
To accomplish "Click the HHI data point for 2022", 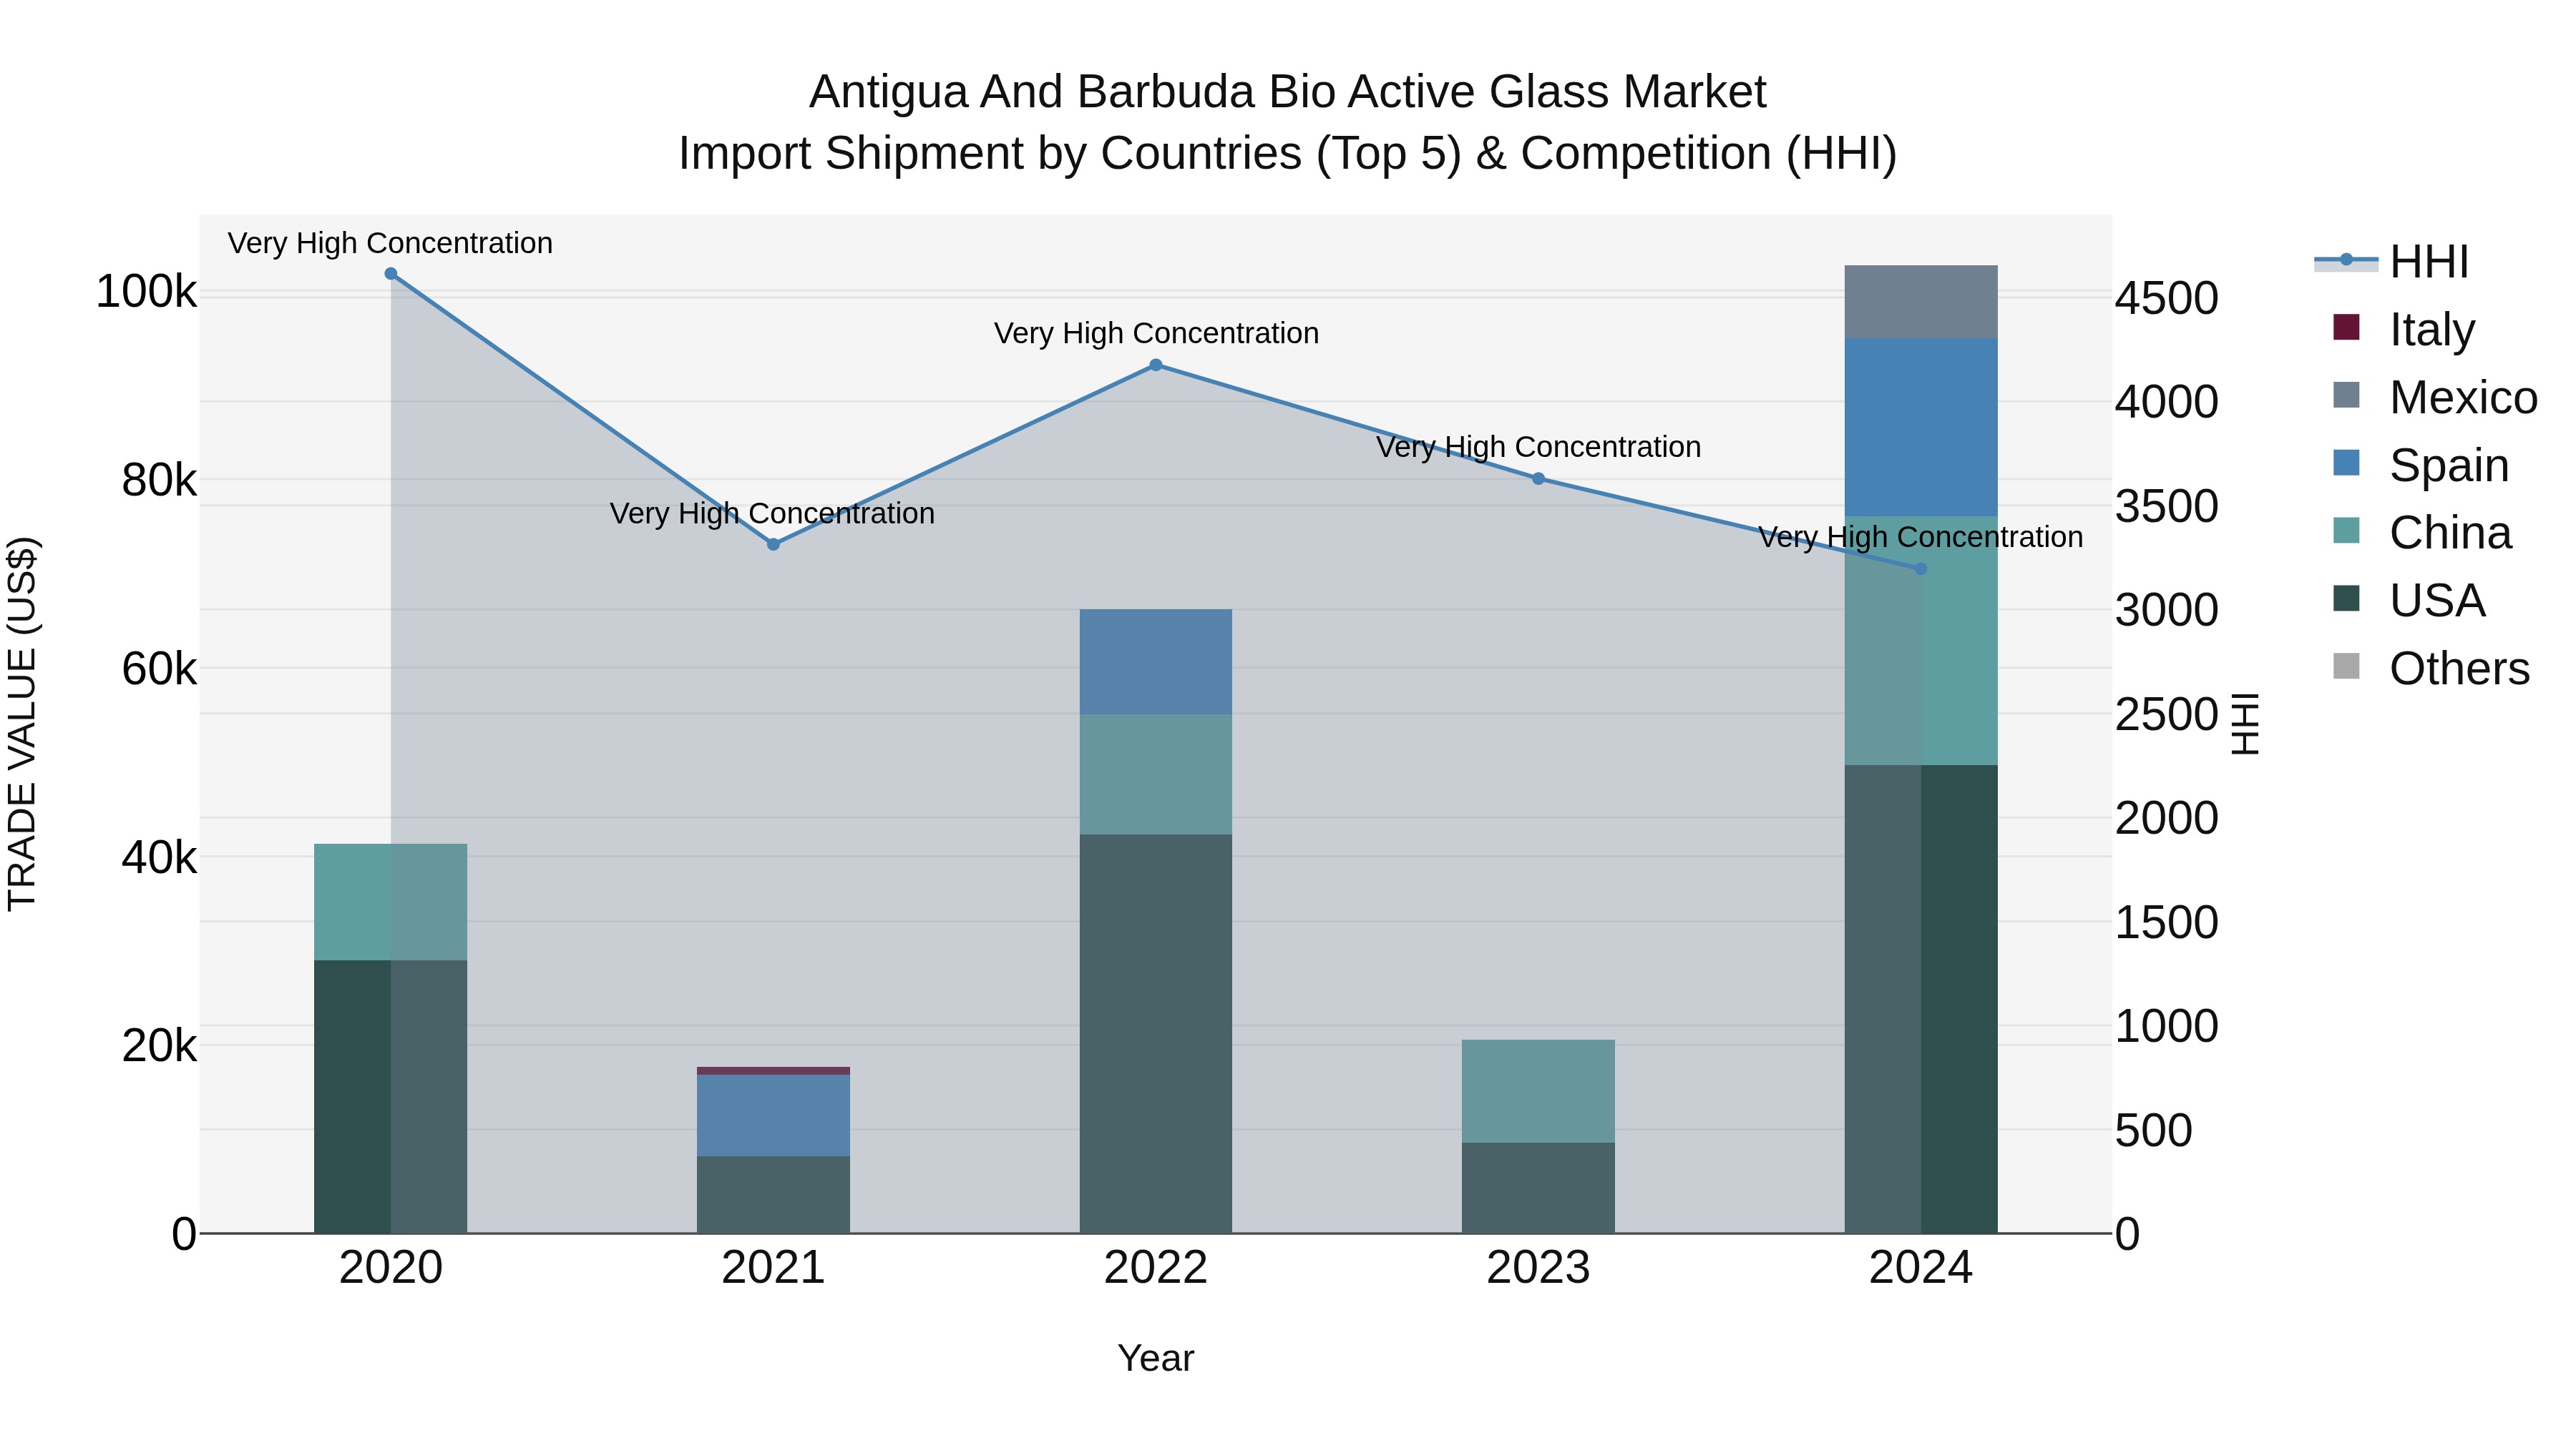I will coord(1156,365).
